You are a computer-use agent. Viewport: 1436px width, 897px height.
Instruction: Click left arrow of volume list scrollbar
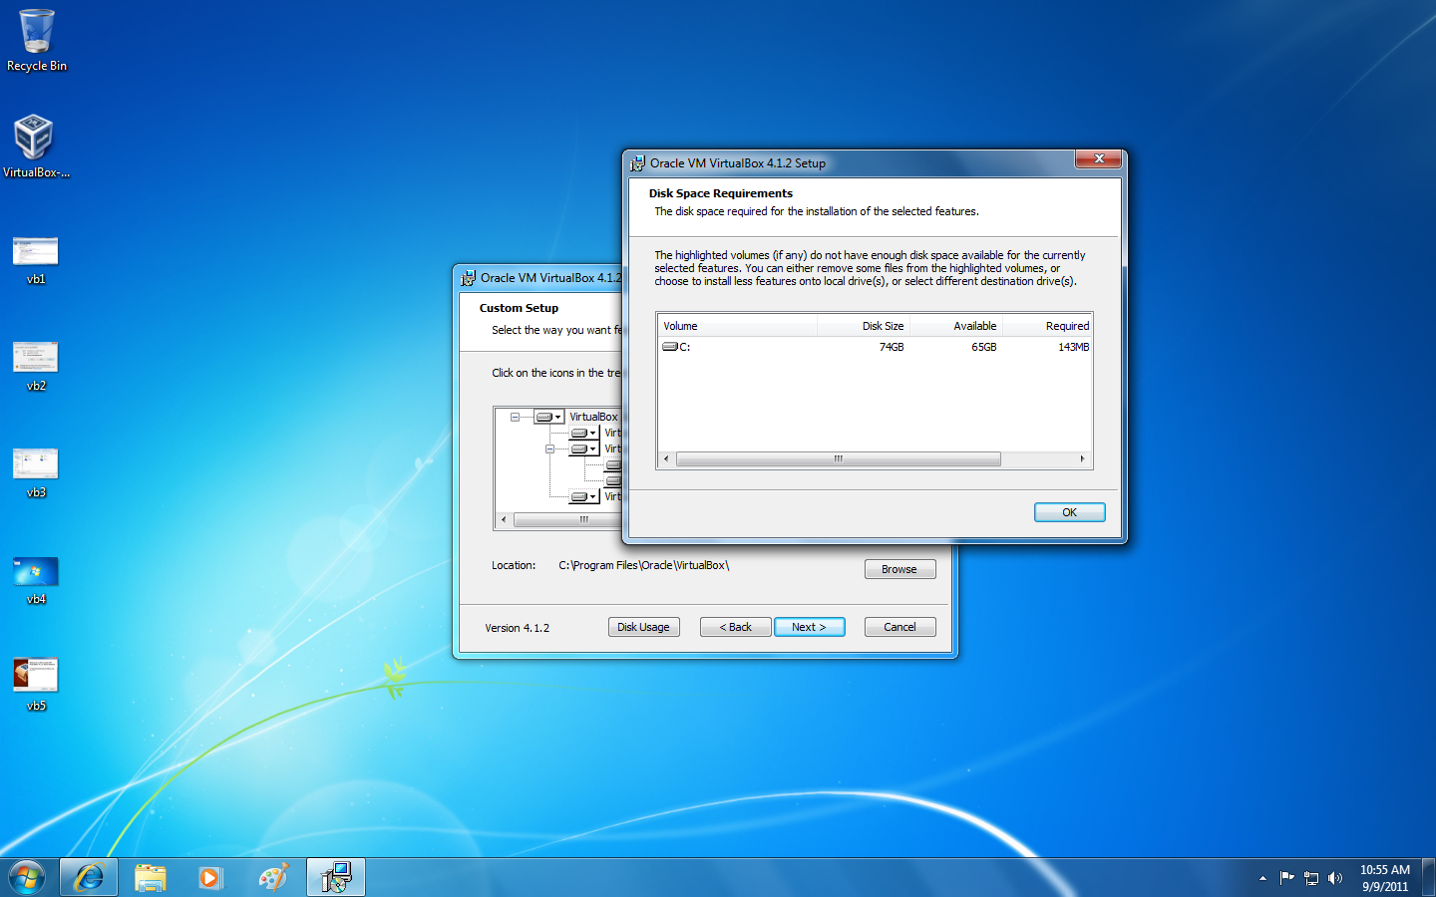[666, 459]
